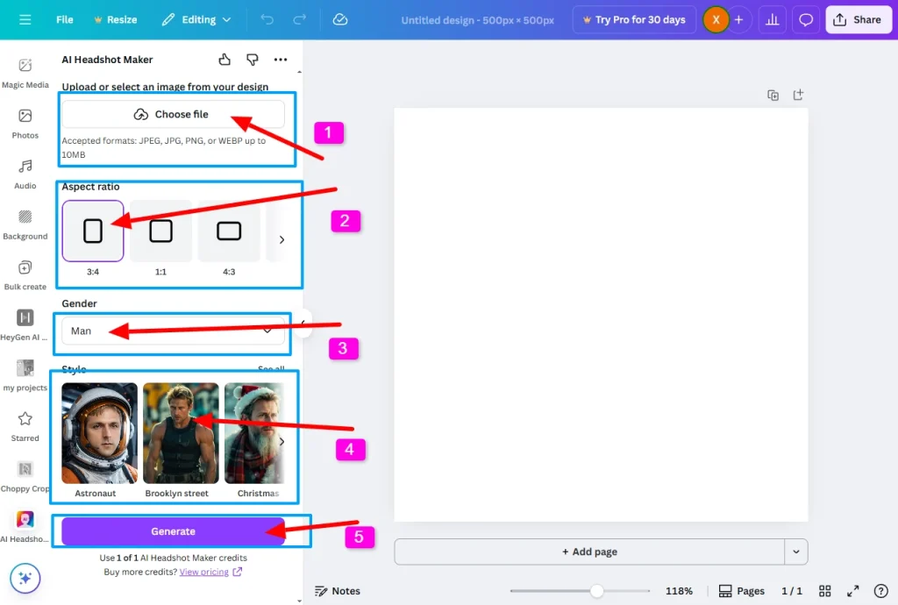Open the Bulk create sidebar app
This screenshot has height=605, width=898.
pyautogui.click(x=25, y=274)
